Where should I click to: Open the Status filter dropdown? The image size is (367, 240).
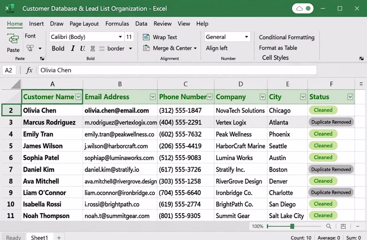pyautogui.click(x=350, y=97)
